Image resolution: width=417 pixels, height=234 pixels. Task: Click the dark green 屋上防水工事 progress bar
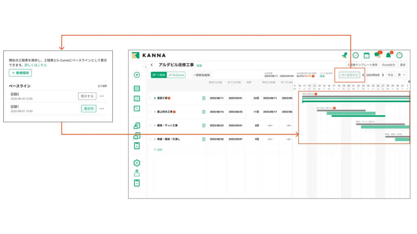pos(358,116)
